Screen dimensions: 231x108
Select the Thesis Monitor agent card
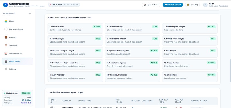(x=190, y=65)
